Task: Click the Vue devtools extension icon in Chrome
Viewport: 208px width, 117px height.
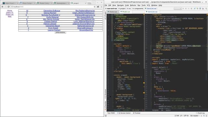Action: 98,6
